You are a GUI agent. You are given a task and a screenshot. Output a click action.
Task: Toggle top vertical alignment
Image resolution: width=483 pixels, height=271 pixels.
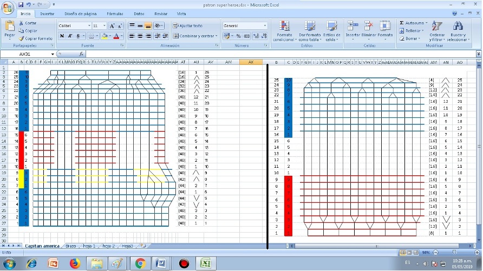click(132, 26)
